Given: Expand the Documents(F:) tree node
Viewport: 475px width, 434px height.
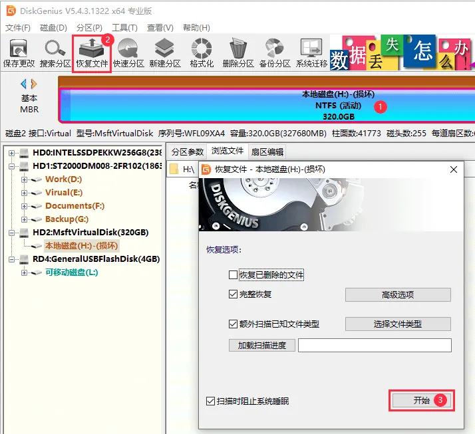Looking at the screenshot, I should click(24, 207).
